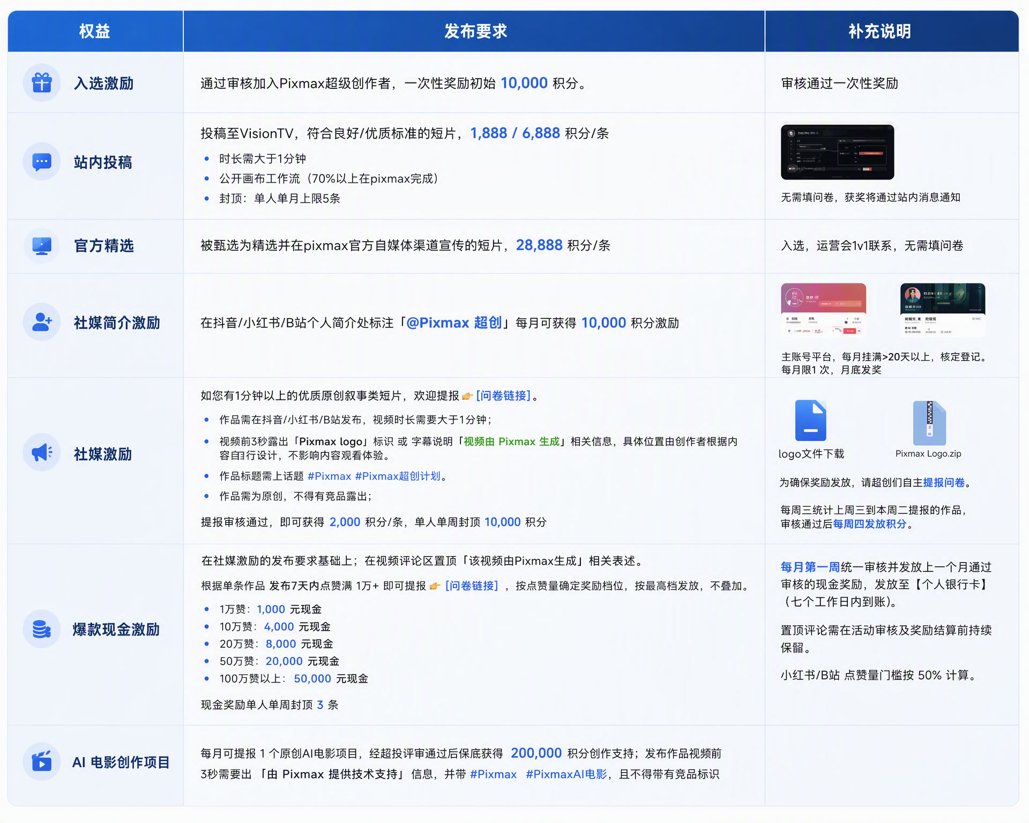Open the pink profile page screenshot thumbnail
Image resolution: width=1029 pixels, height=823 pixels.
click(823, 310)
